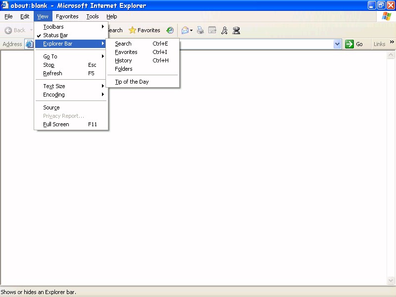The height and width of the screenshot is (297, 396).
Task: Choose Favorites in Explorer Bar submenu
Action: [x=143, y=52]
